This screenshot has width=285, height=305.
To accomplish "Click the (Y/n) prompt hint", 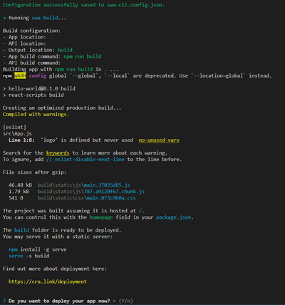I will [125, 301].
